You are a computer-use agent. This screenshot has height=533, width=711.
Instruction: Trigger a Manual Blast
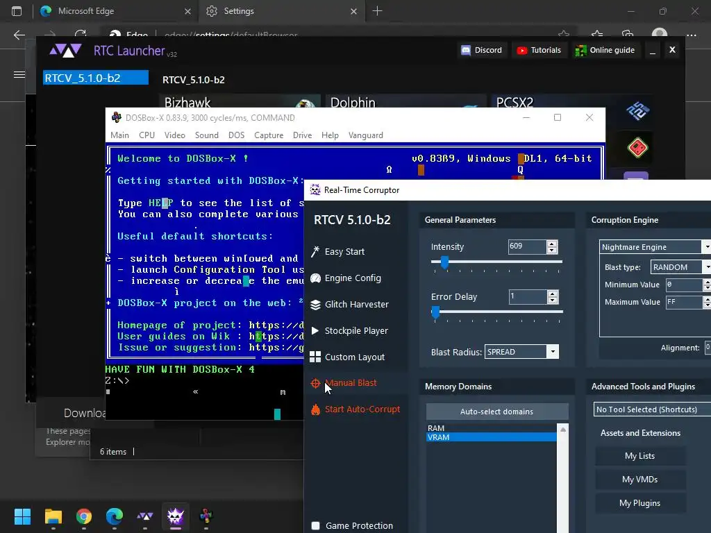344,383
